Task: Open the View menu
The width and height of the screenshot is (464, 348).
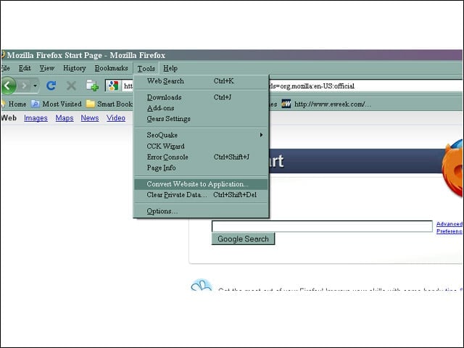Action: pos(47,68)
